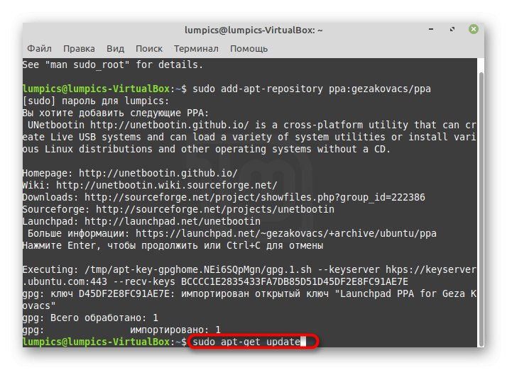Click the Homepage unetbootin.github.io URL

[158, 173]
